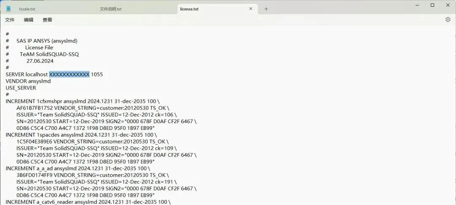This screenshot has width=456, height=205.
Task: Open the Notepad settings gear
Action: coord(448,19)
